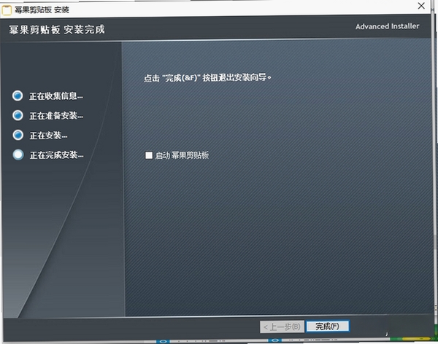Click the 幂果剪贴板 安装 window title
Screen dimensions: 438x344
(42, 9)
